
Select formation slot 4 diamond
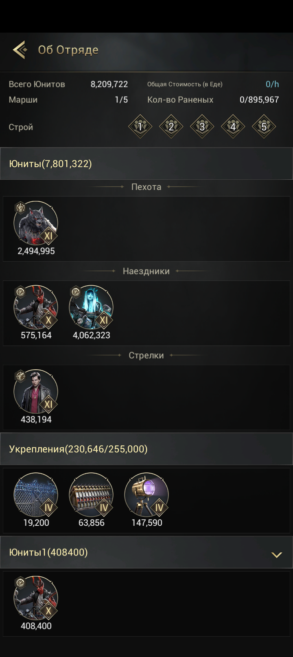click(233, 126)
